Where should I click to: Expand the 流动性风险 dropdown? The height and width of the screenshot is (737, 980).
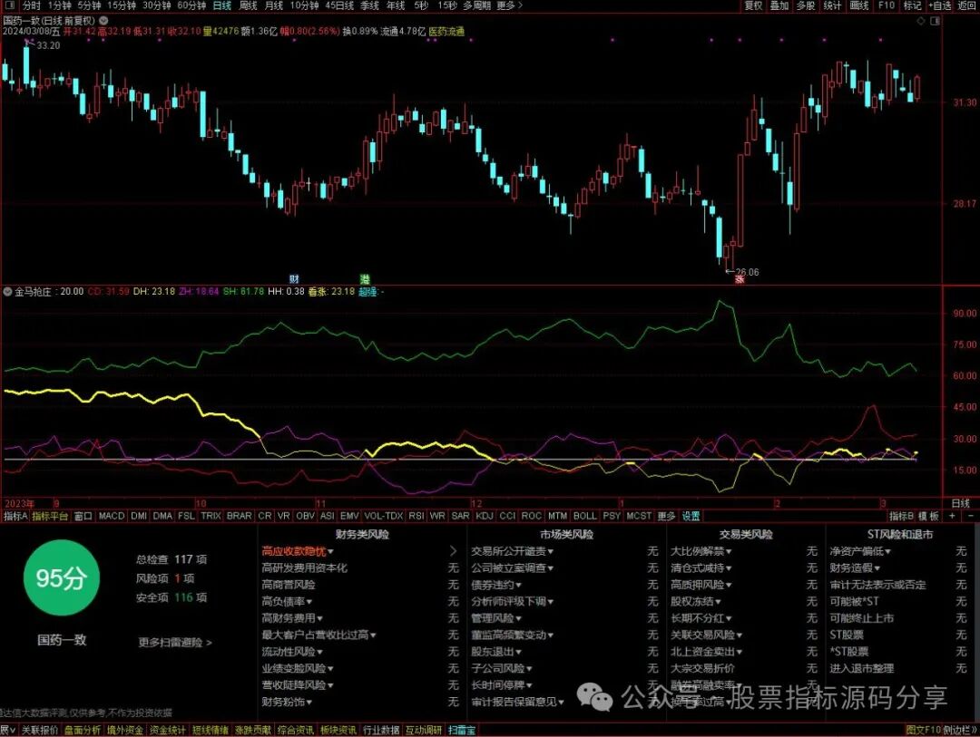click(x=319, y=652)
